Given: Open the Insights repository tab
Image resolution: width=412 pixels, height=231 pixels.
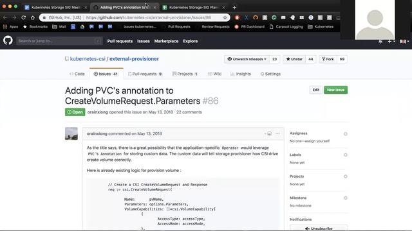Looking at the screenshot, I should (241, 74).
